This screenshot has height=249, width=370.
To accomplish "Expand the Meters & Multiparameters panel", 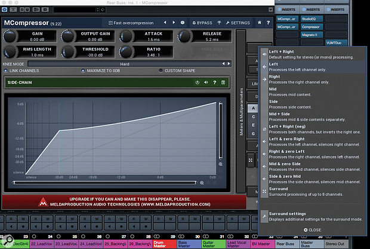I will click(241, 111).
